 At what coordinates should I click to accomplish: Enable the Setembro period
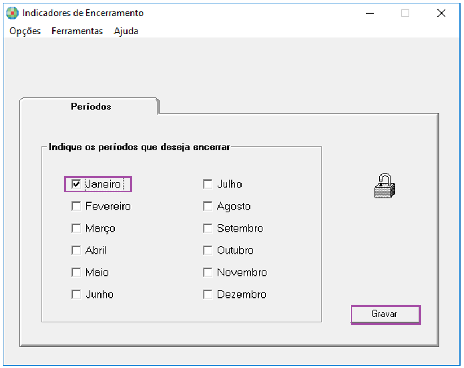pos(208,228)
